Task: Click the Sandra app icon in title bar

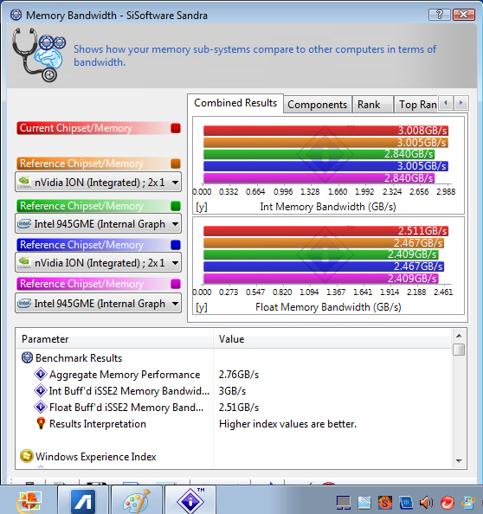Action: coord(16,15)
